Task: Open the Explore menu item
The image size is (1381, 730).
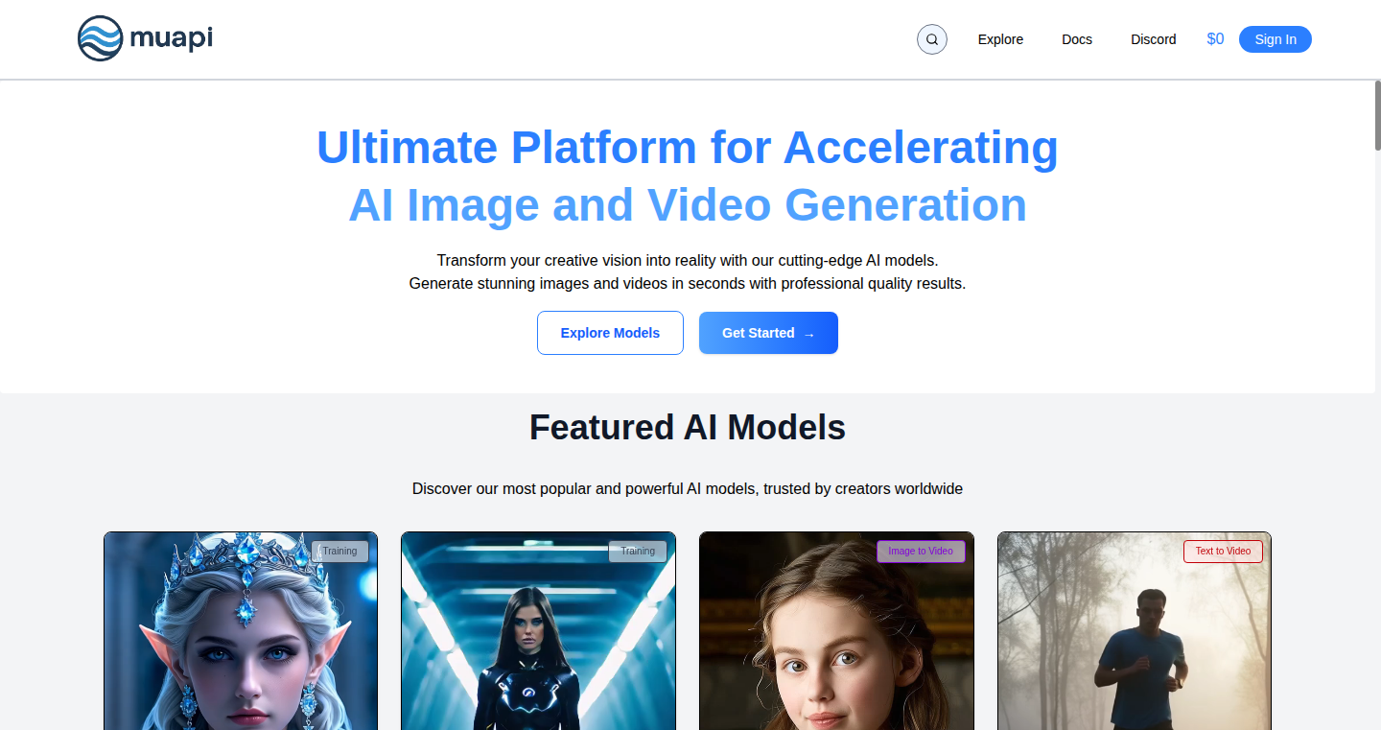Action: (x=1000, y=39)
